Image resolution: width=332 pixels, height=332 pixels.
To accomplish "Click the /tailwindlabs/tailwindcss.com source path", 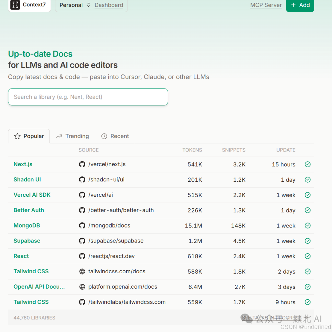I will pyautogui.click(x=127, y=302).
